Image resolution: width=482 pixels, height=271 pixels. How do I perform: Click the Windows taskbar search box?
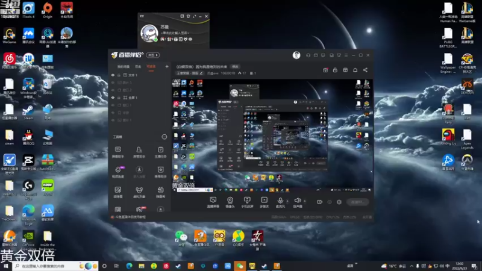tap(55, 266)
